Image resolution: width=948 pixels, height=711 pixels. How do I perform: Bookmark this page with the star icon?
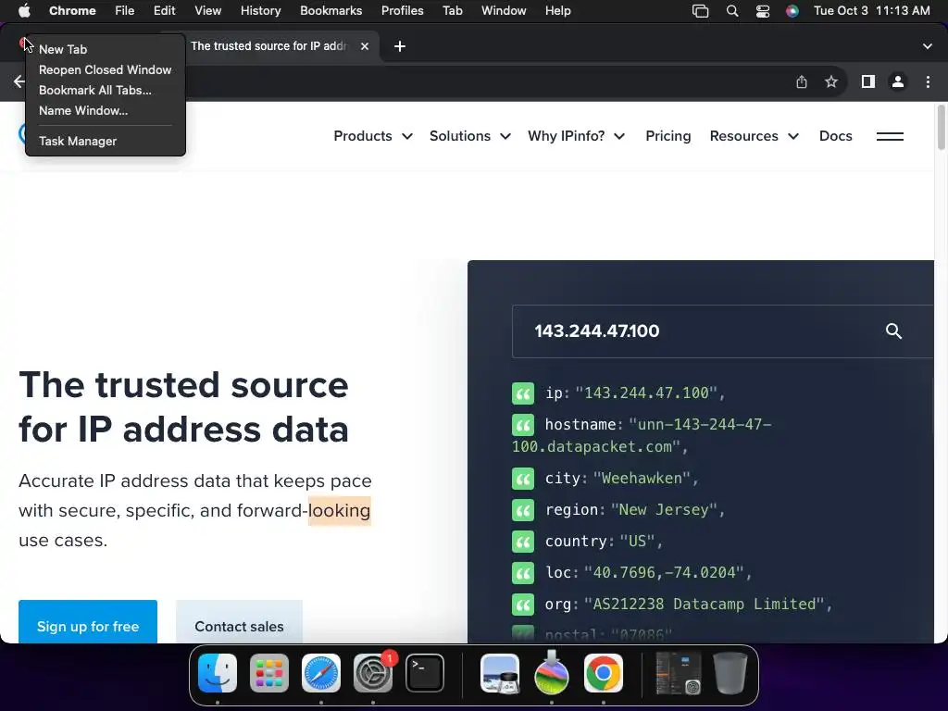point(831,81)
